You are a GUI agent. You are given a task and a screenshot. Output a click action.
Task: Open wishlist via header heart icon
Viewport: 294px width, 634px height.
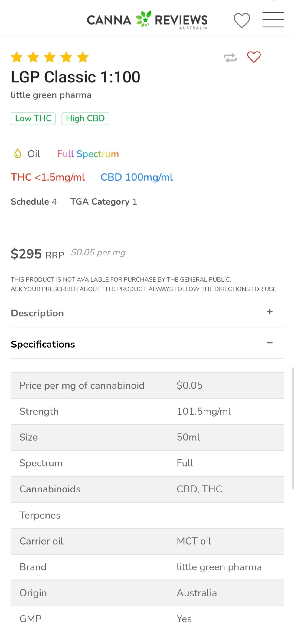(242, 20)
